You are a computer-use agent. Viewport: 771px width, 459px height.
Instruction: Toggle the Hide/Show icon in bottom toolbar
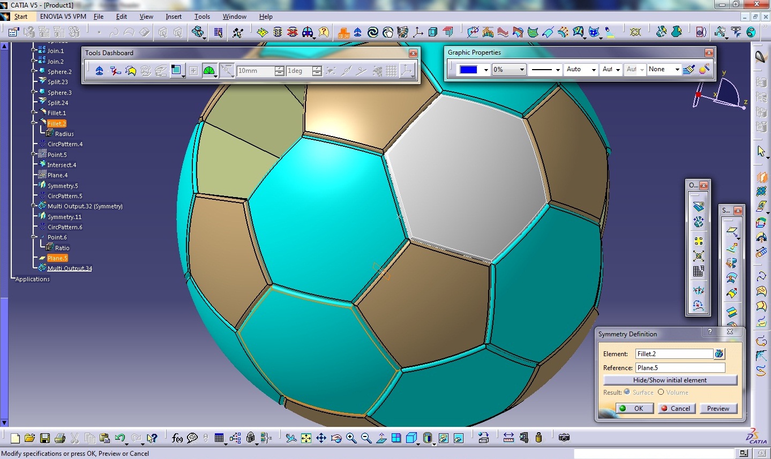click(x=443, y=438)
